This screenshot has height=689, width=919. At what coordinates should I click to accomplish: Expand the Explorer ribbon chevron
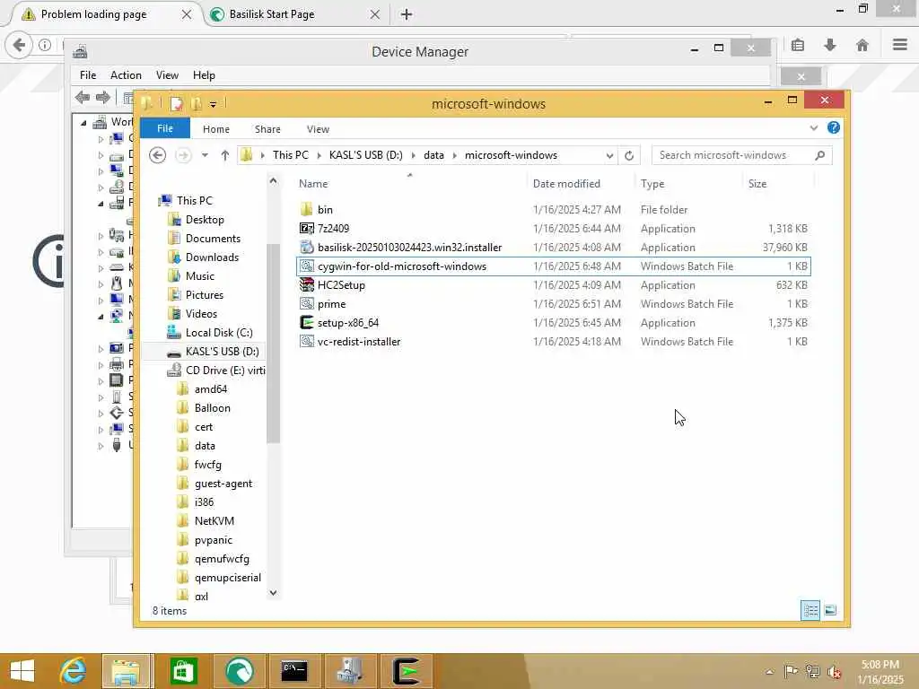[813, 127]
